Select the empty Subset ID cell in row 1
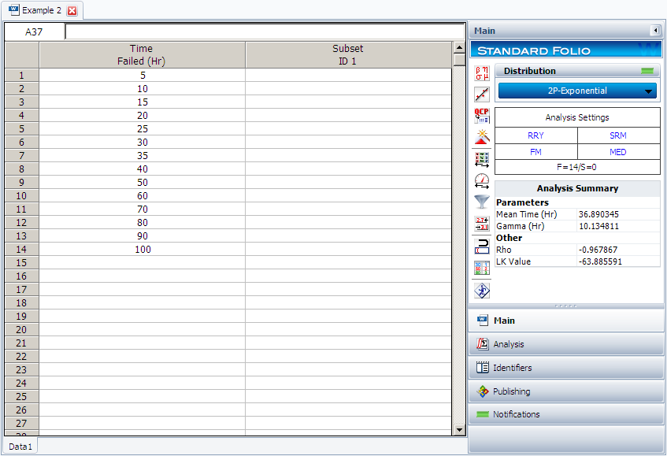 (x=348, y=76)
